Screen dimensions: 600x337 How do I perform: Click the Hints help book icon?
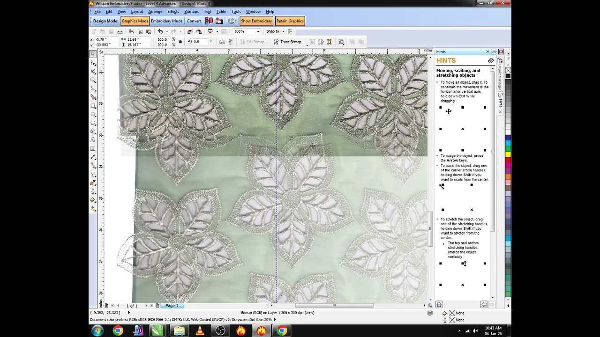click(x=491, y=61)
